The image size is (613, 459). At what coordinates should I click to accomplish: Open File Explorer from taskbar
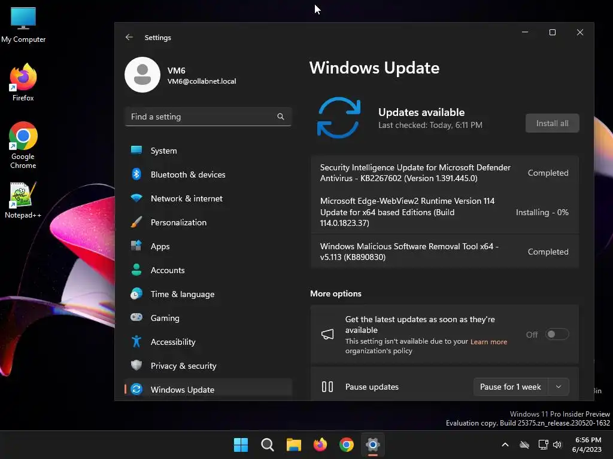[x=293, y=445]
